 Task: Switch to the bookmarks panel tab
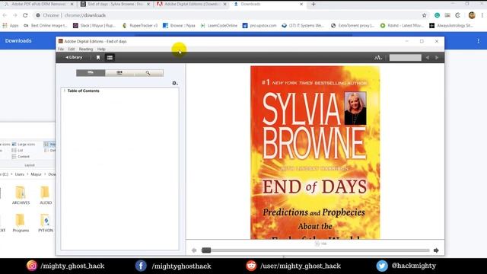pos(119,73)
